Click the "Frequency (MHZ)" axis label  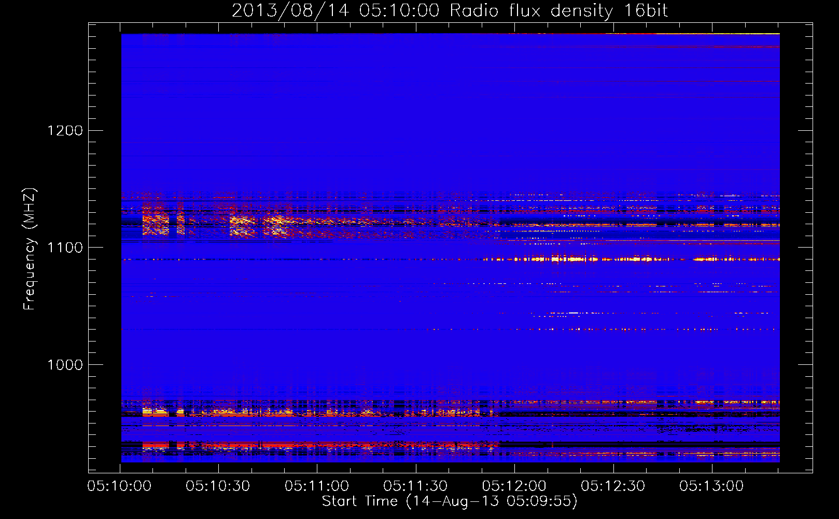coord(30,249)
